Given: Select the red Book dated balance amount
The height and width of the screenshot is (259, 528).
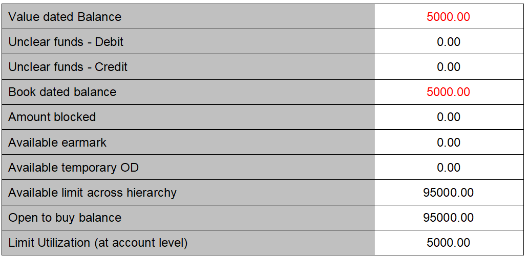Looking at the screenshot, I should click(448, 92).
